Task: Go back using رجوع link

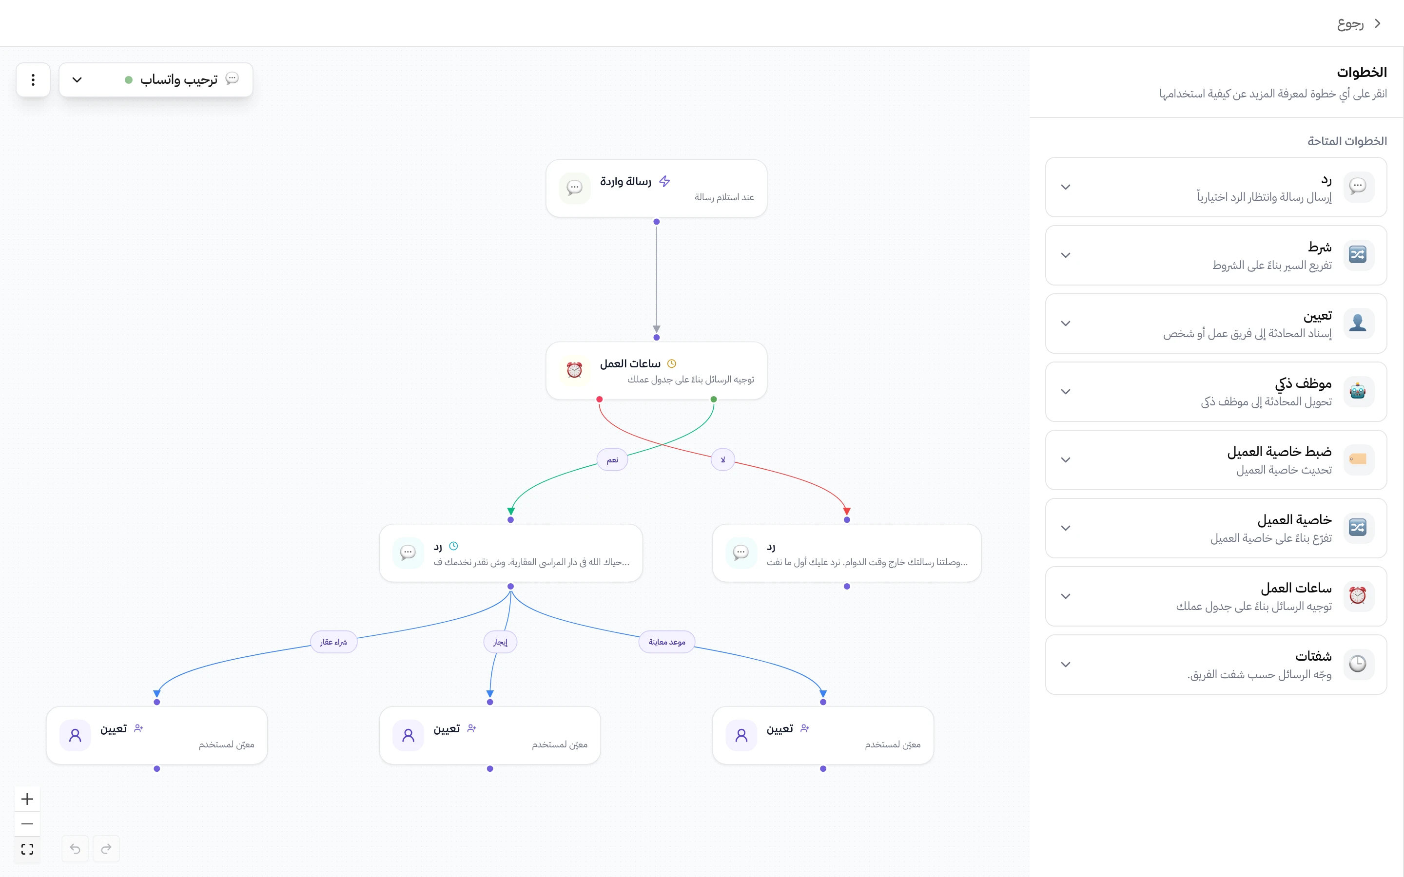Action: coord(1359,23)
